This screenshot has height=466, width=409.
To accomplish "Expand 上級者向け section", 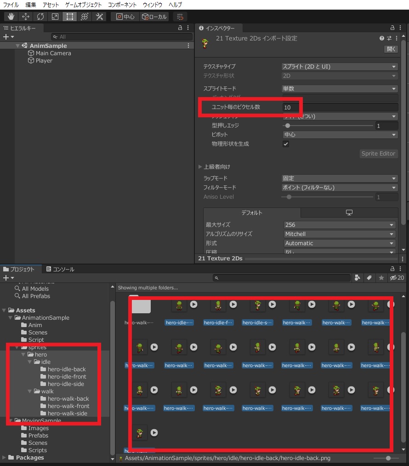I will pos(200,167).
